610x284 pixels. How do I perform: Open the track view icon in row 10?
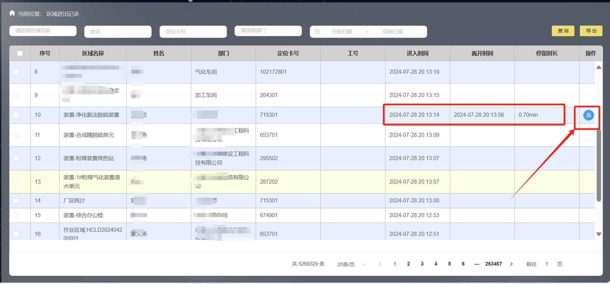tap(588, 115)
